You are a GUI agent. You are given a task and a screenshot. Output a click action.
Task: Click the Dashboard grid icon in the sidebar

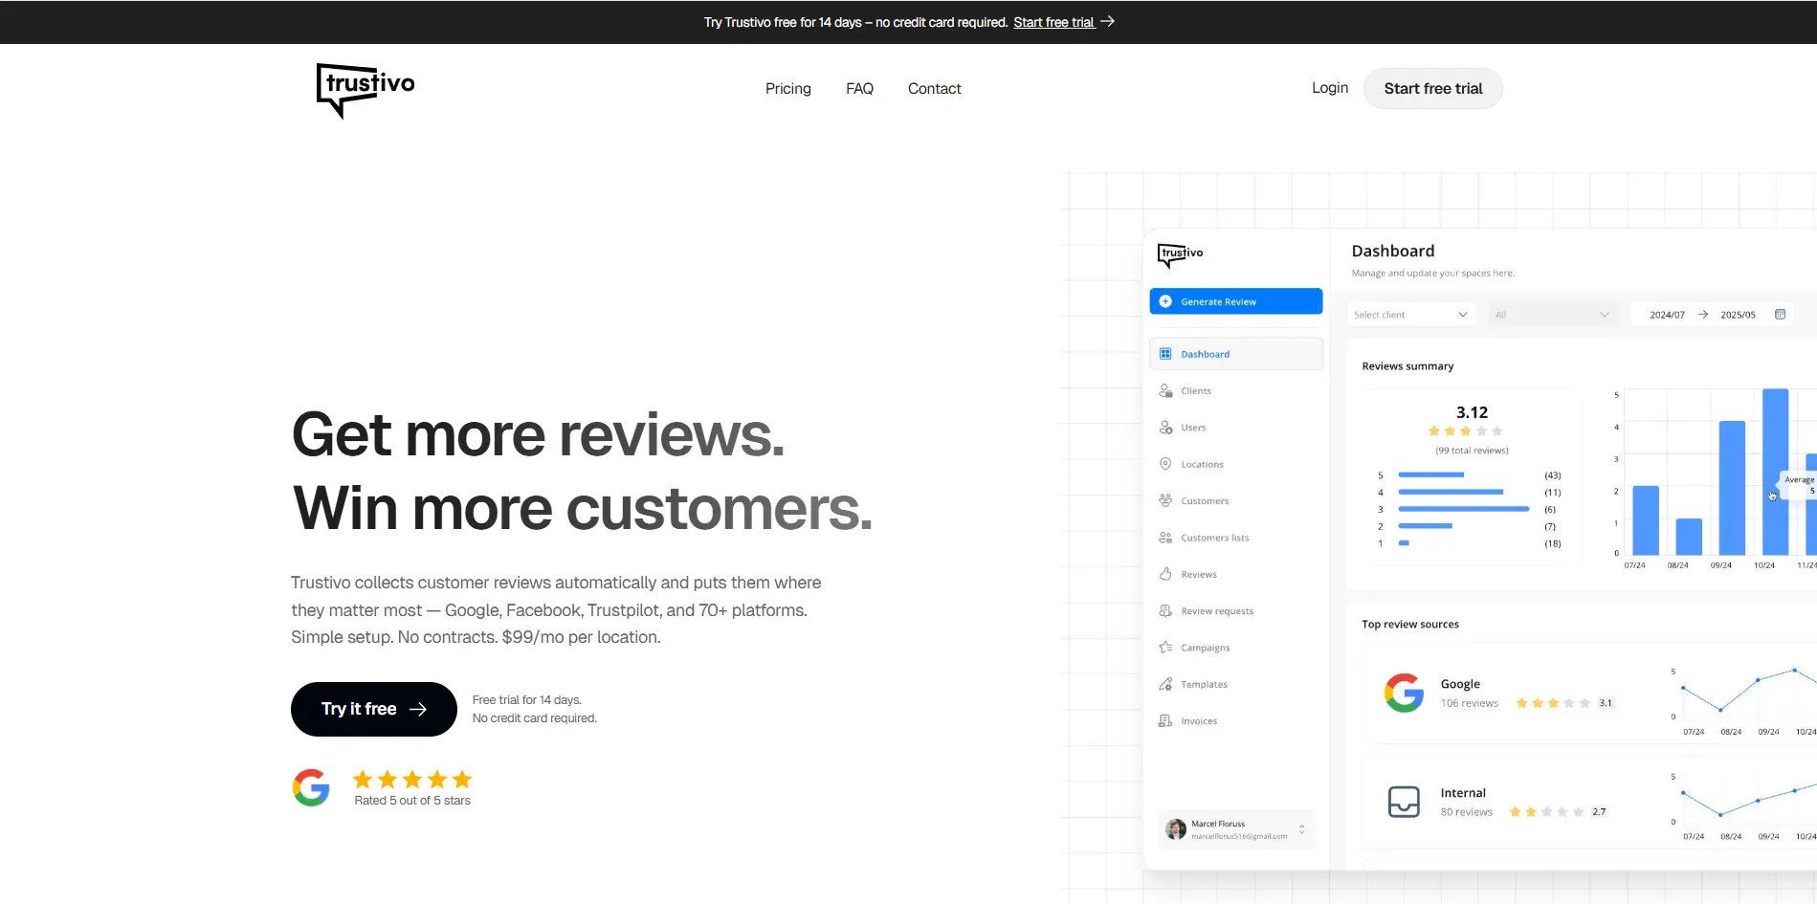pos(1165,354)
